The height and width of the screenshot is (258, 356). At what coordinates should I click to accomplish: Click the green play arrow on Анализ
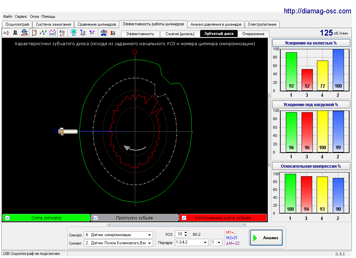click(255, 238)
